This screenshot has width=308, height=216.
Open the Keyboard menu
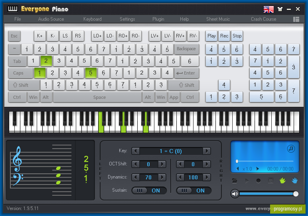[x=92, y=19]
